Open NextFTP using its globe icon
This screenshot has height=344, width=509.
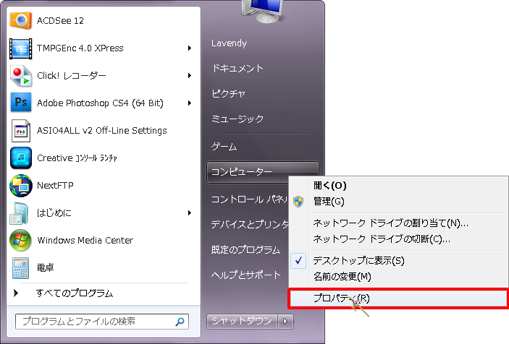21,186
